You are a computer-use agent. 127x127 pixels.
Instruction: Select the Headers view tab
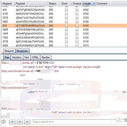(x=17, y=57)
